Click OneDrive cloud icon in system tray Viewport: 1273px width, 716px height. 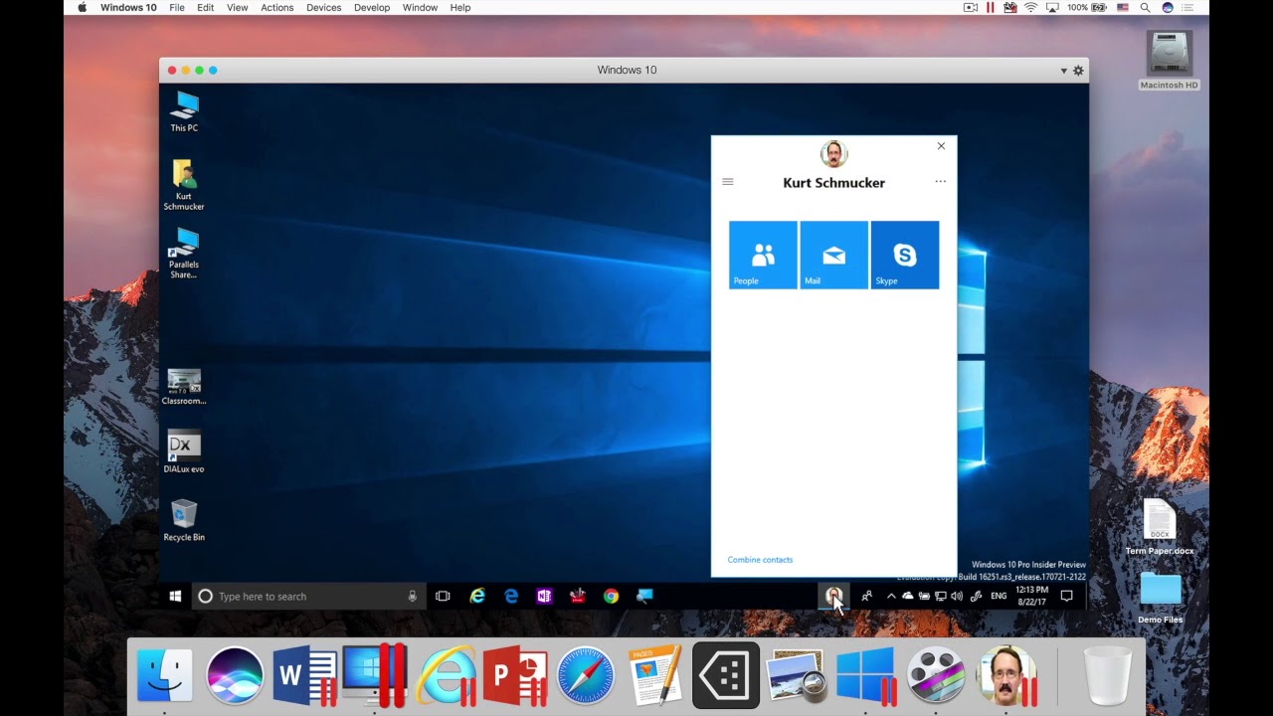coord(907,596)
